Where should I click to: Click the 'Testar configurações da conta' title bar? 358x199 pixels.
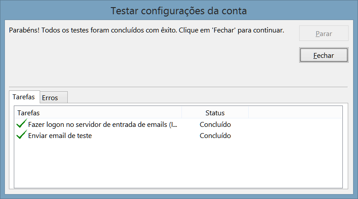coord(178,10)
